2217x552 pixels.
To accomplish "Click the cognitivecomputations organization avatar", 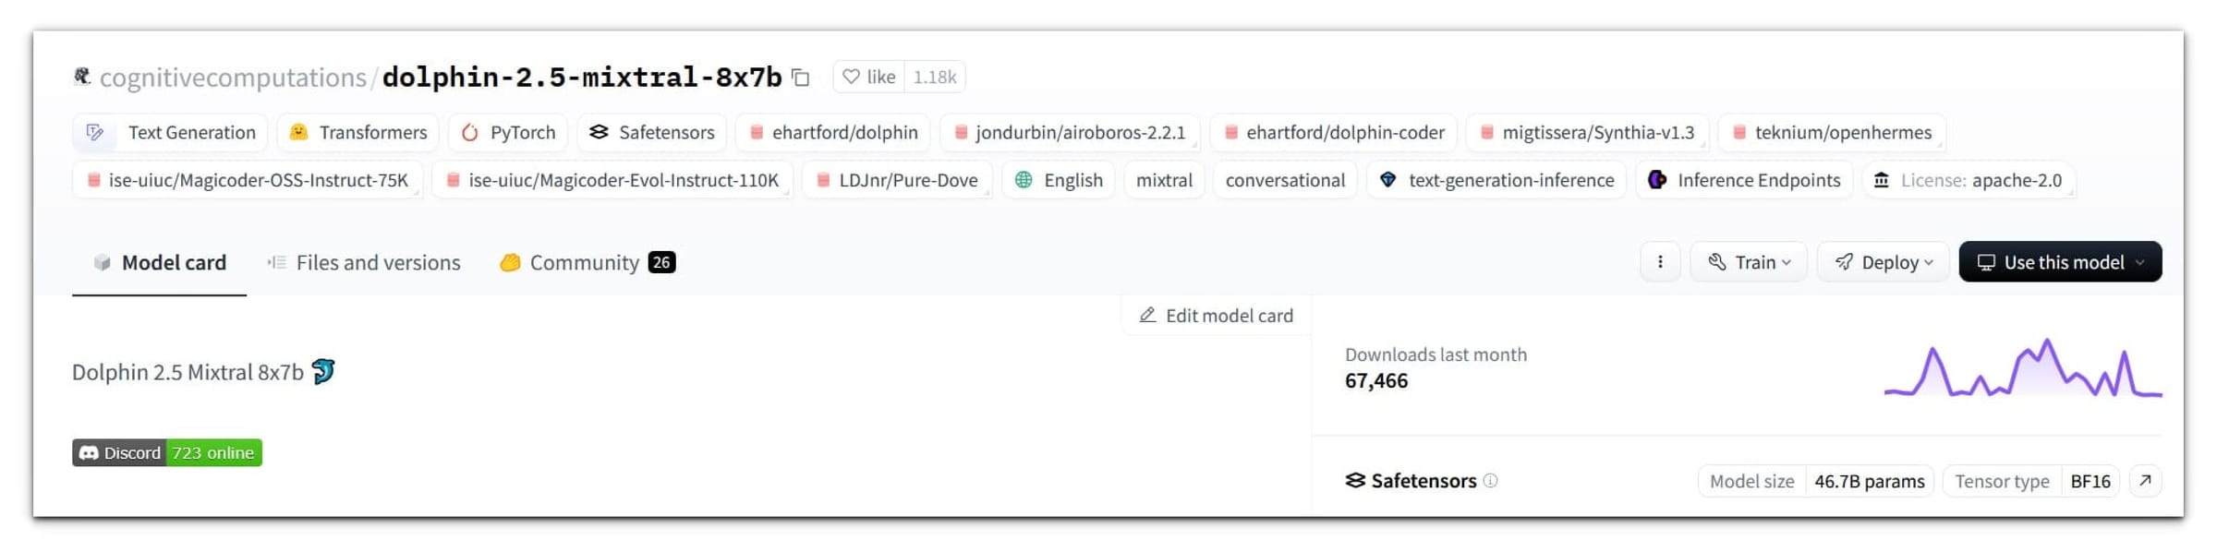I will click(x=82, y=77).
